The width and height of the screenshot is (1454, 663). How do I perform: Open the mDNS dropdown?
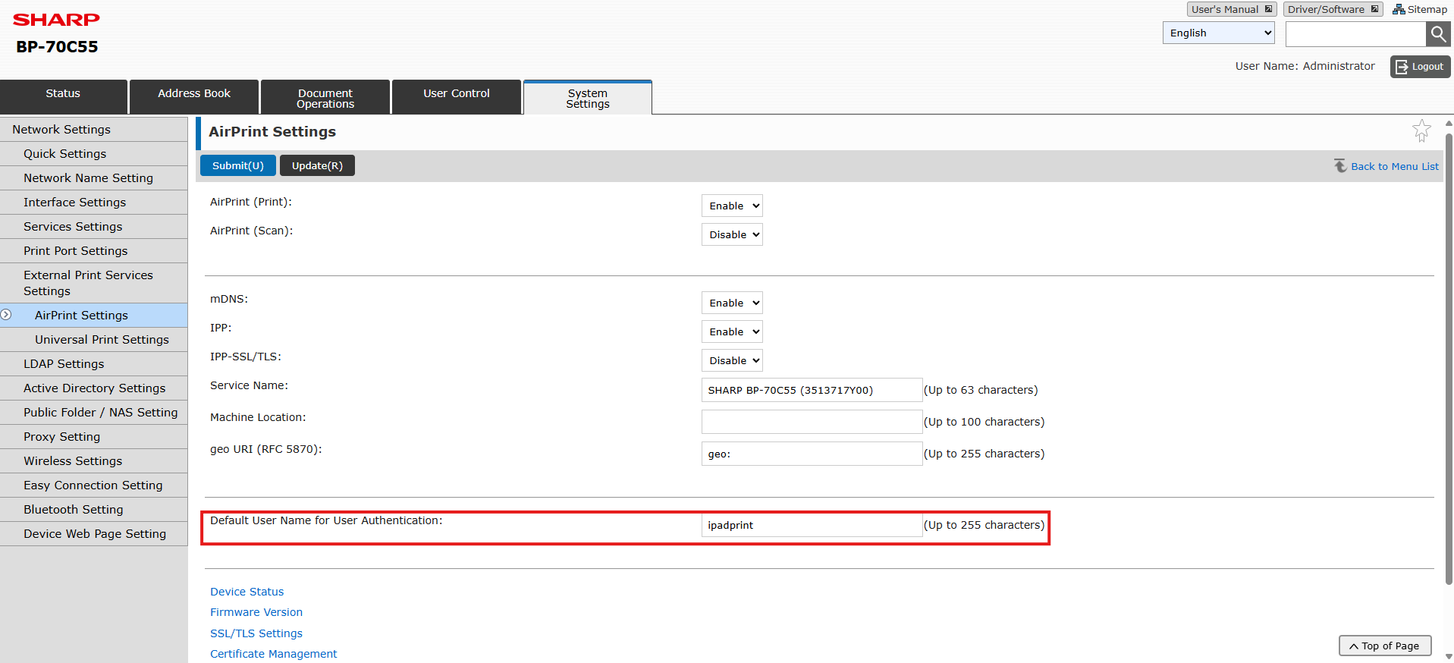[x=732, y=303]
